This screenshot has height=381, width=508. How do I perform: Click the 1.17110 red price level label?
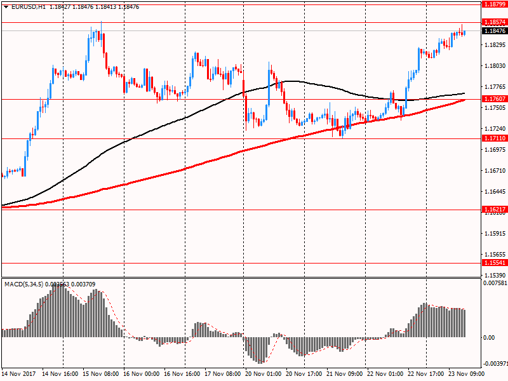pyautogui.click(x=495, y=138)
